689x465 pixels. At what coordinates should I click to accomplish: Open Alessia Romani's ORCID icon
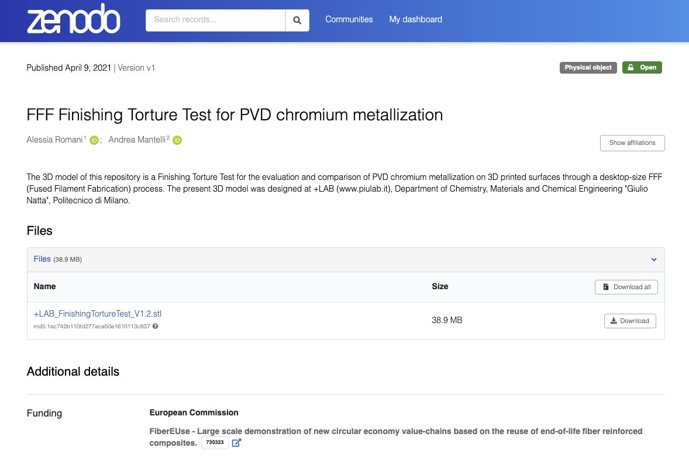point(94,140)
